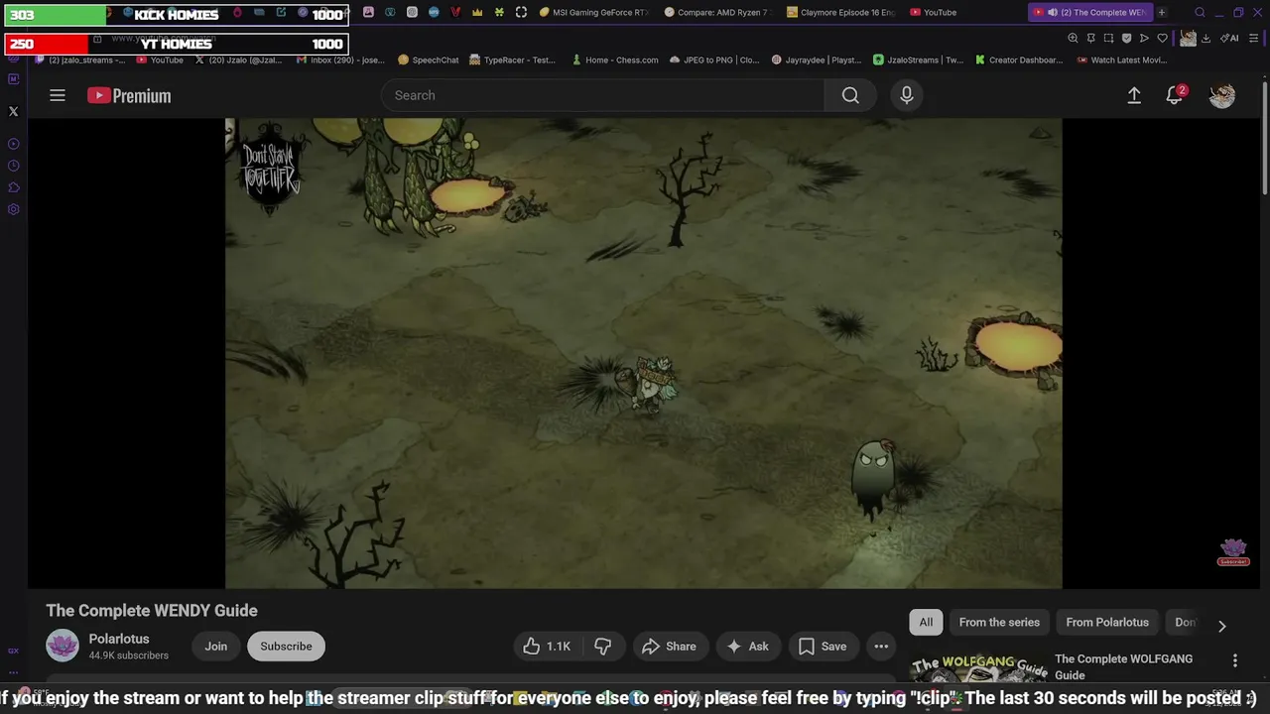
Task: Bookmark the page with the heart icon
Action: [x=1162, y=39]
